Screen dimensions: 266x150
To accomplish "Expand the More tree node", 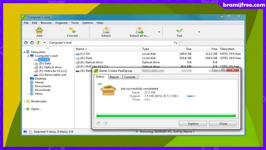I will 28,94.
